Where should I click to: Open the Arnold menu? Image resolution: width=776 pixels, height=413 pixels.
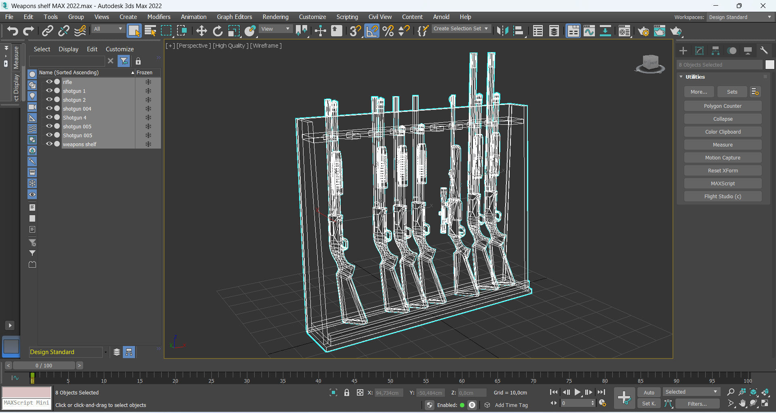pos(441,17)
